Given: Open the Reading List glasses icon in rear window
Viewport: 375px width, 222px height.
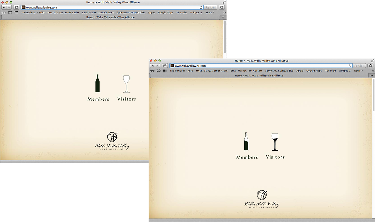Looking at the screenshot, I should [x=4, y=12].
